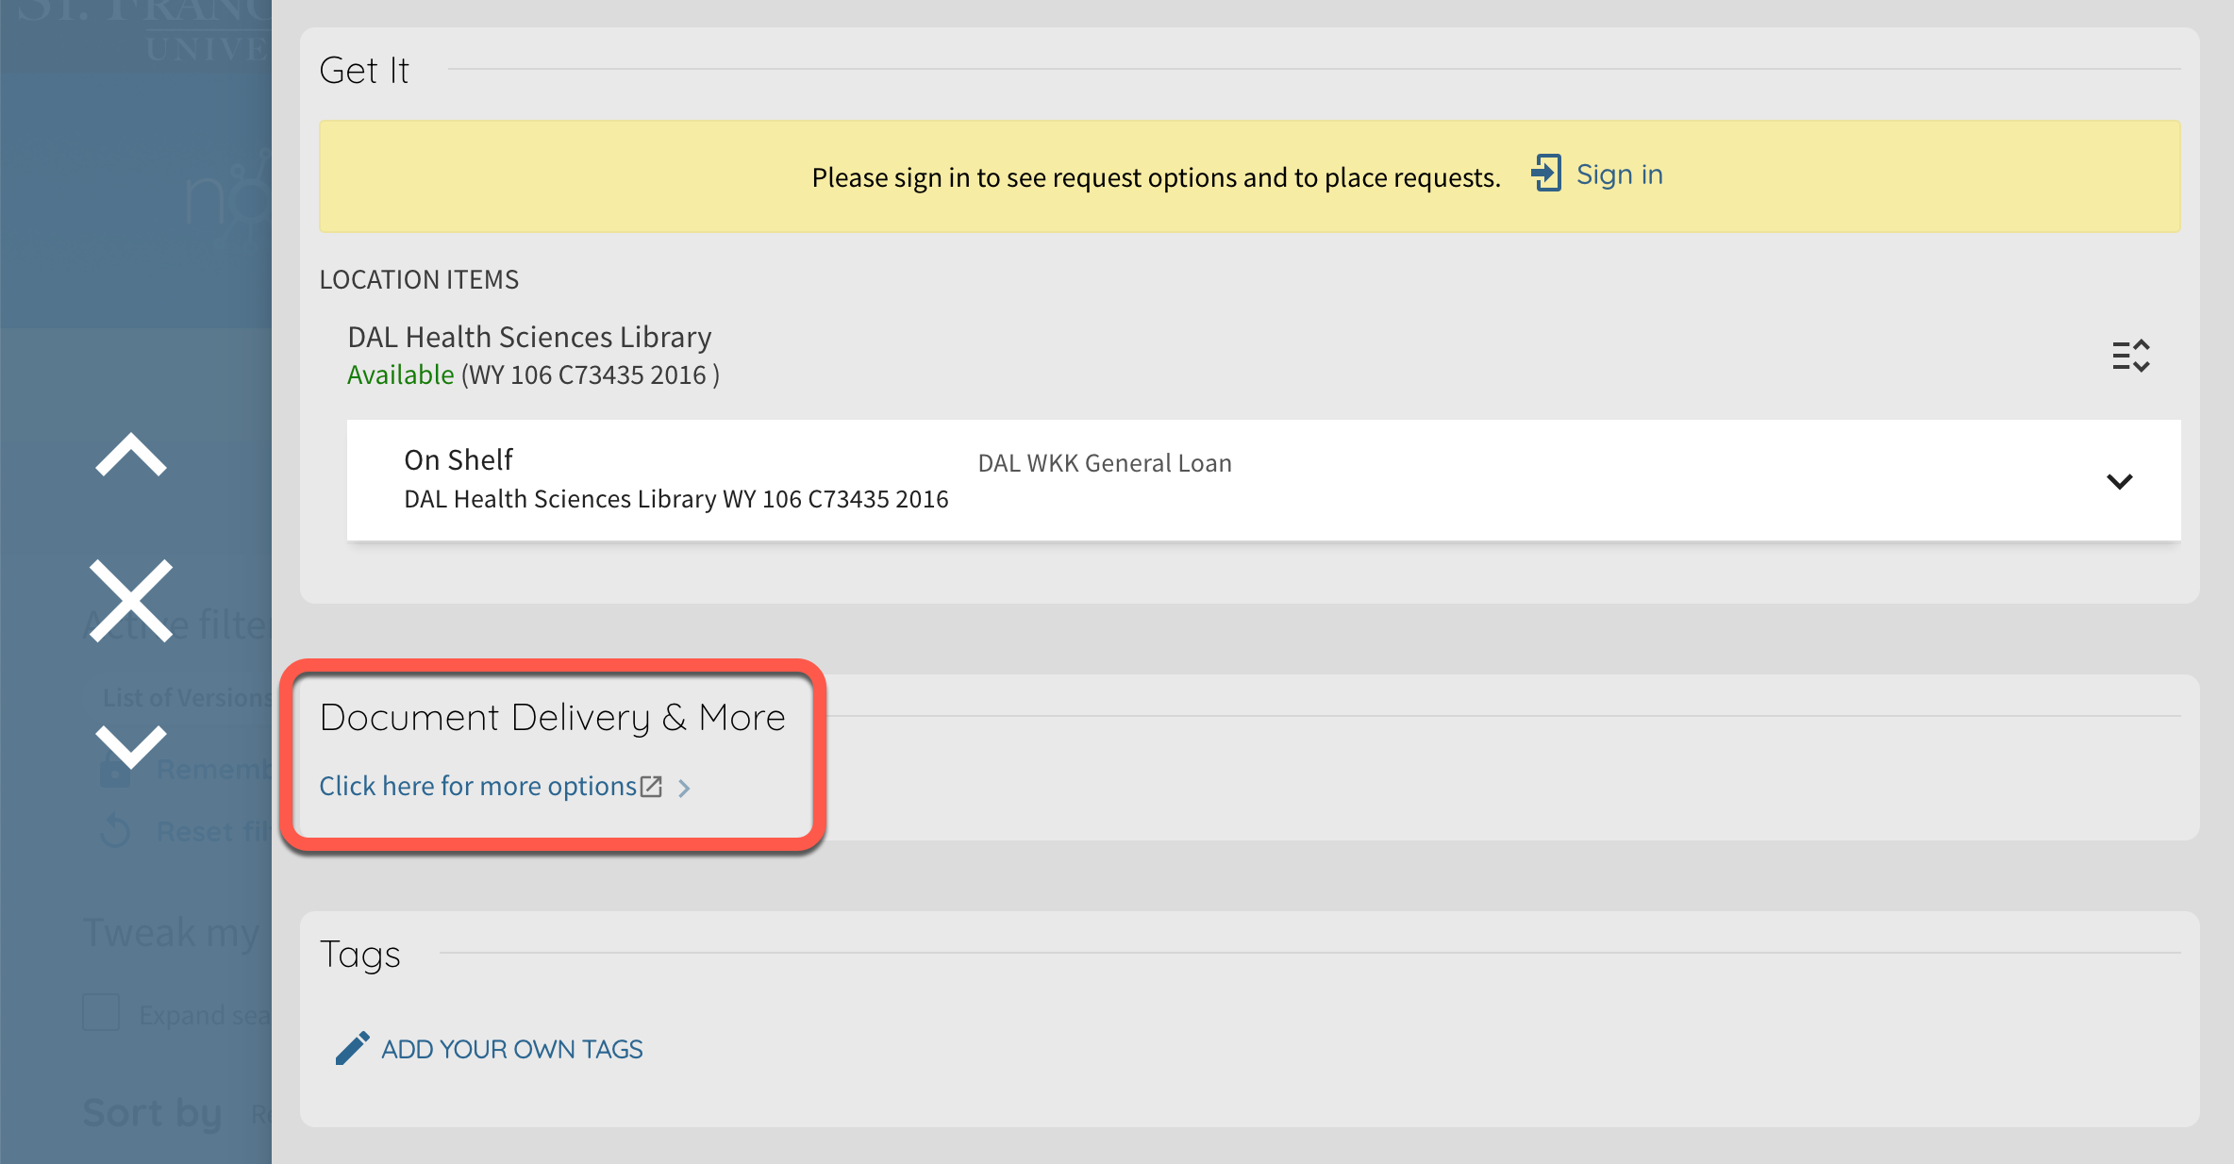
Task: Click the call number WY 106 C73435 2016 under On Shelf
Action: (x=836, y=499)
